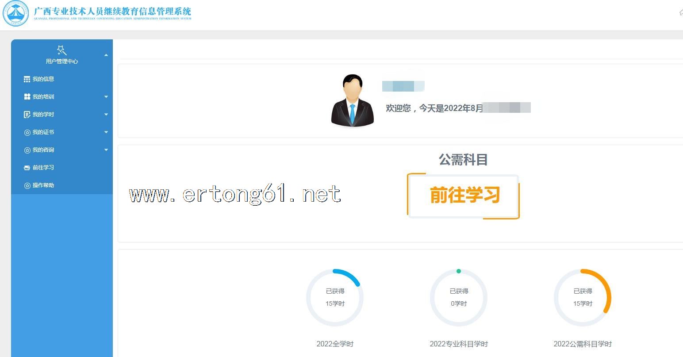The image size is (683, 357).
Task: Click the 前往学习 sidebar icon
Action: point(27,168)
